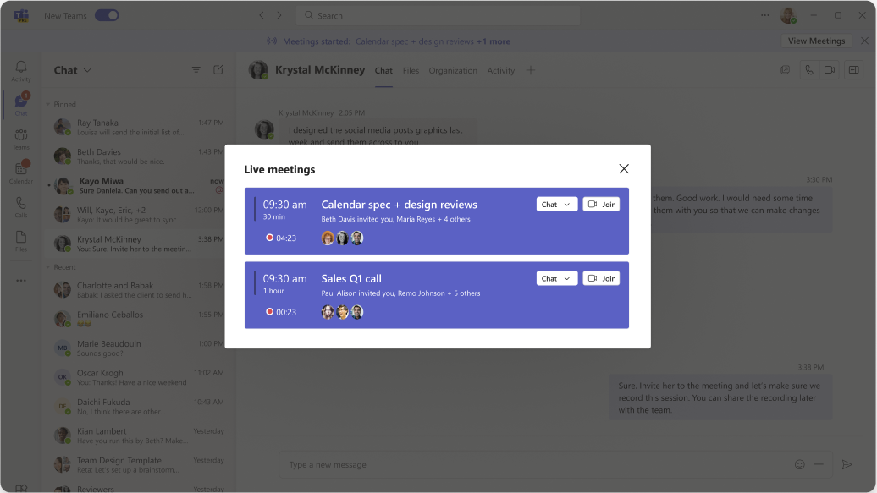Click the filter chats icon
The height and width of the screenshot is (493, 877).
[x=196, y=70]
